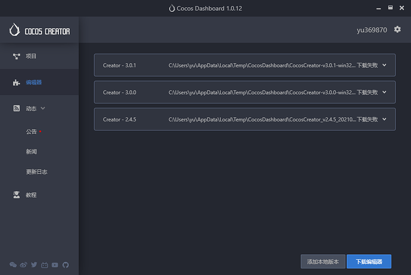Click the puzzle piece editor icon
The image size is (411, 275).
[x=16, y=83]
